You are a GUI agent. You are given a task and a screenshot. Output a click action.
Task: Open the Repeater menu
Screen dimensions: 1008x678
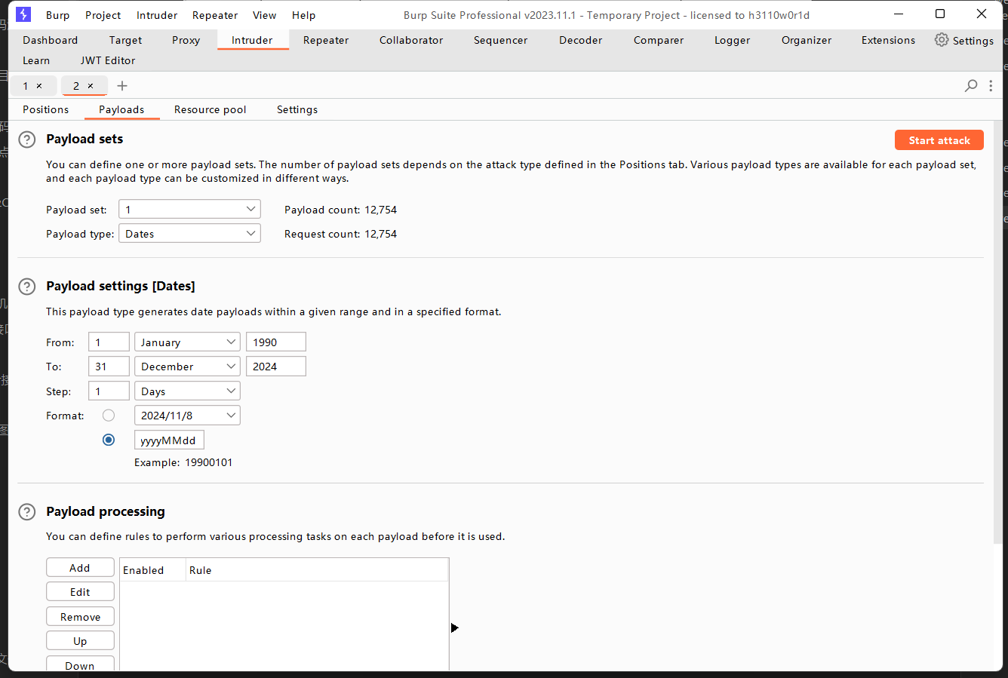(x=215, y=15)
